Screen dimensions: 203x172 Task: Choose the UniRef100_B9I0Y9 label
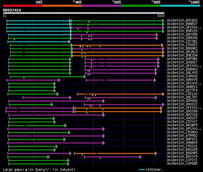point(182,157)
